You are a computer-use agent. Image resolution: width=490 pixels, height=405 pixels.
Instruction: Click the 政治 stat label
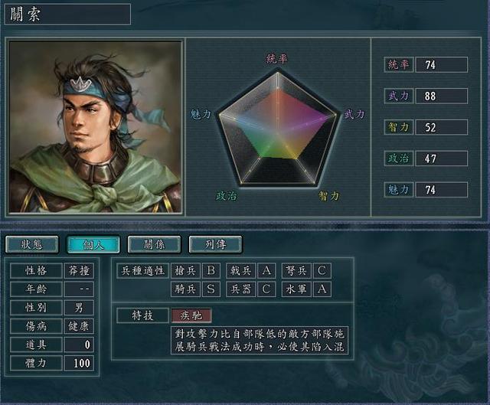[x=399, y=158]
